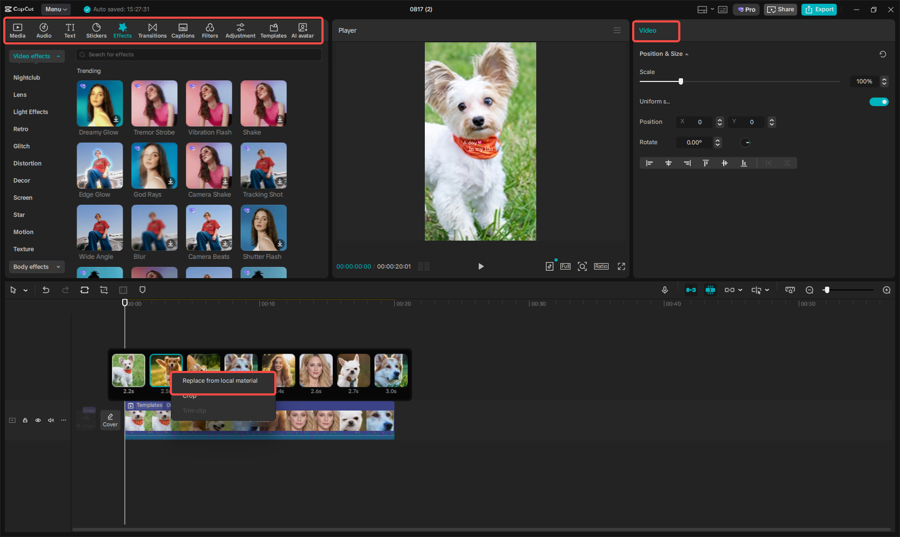
Task: Click the Export button
Action: coord(819,9)
